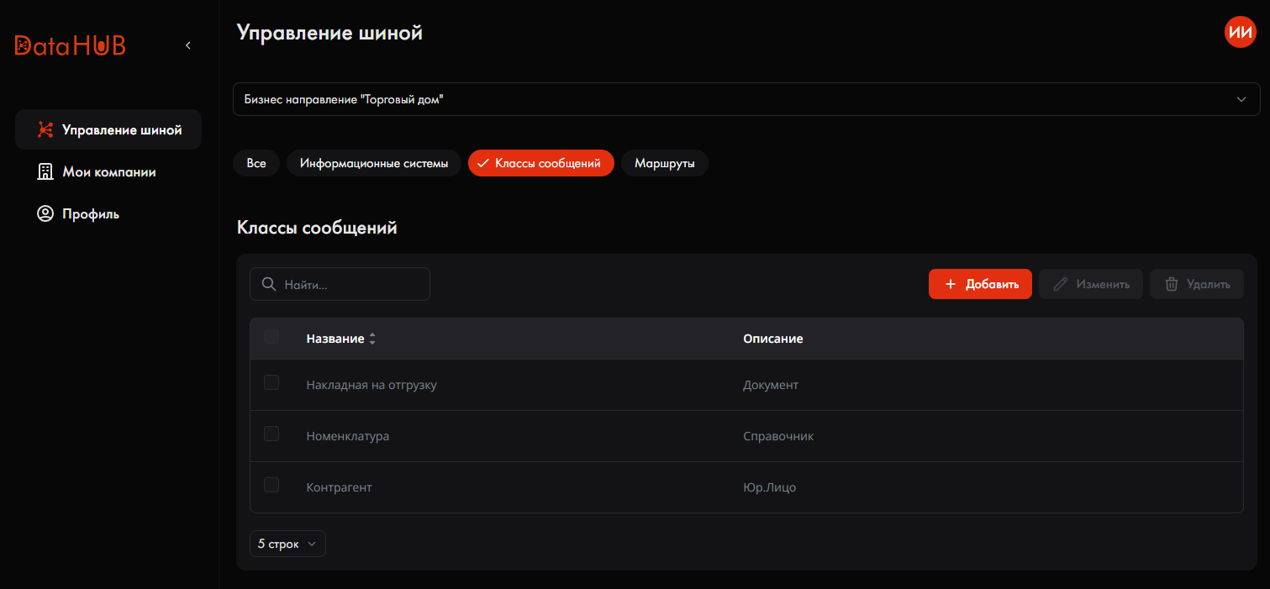Toggle the select-all checkbox in table header
1270x589 pixels.
point(271,337)
